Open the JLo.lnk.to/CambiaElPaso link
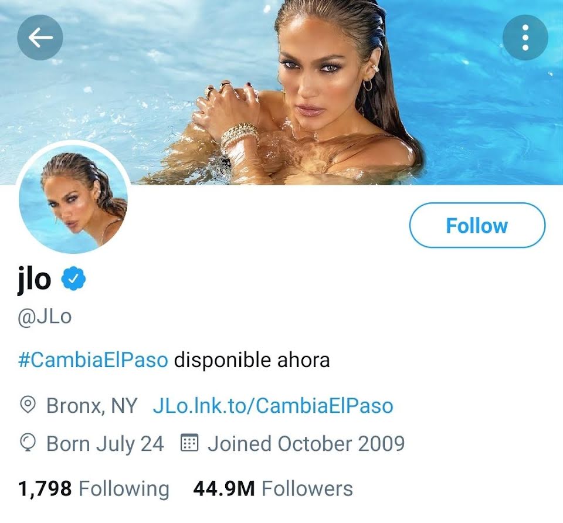The image size is (563, 523). tap(273, 406)
